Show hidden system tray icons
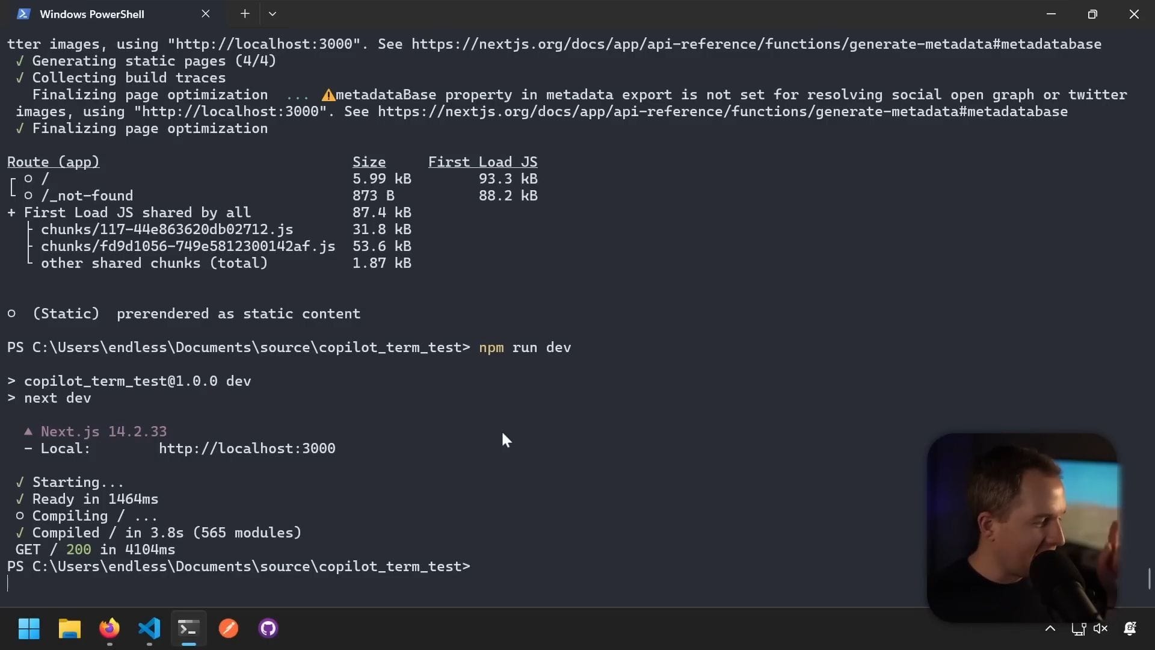This screenshot has width=1155, height=650. coord(1050,629)
